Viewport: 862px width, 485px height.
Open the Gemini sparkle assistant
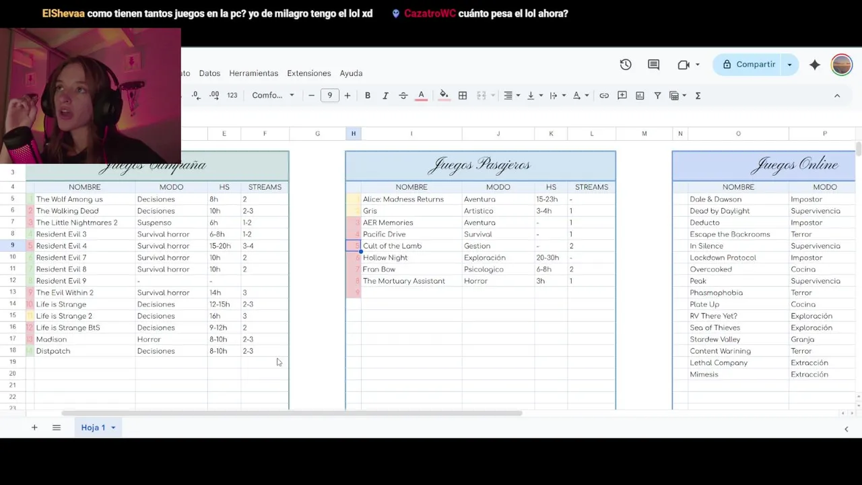tap(815, 65)
